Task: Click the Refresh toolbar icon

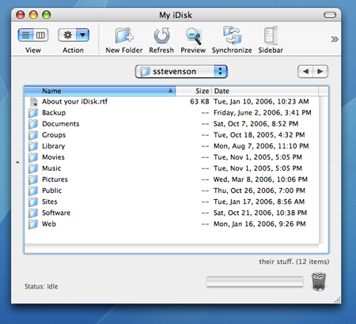Action: point(161,36)
